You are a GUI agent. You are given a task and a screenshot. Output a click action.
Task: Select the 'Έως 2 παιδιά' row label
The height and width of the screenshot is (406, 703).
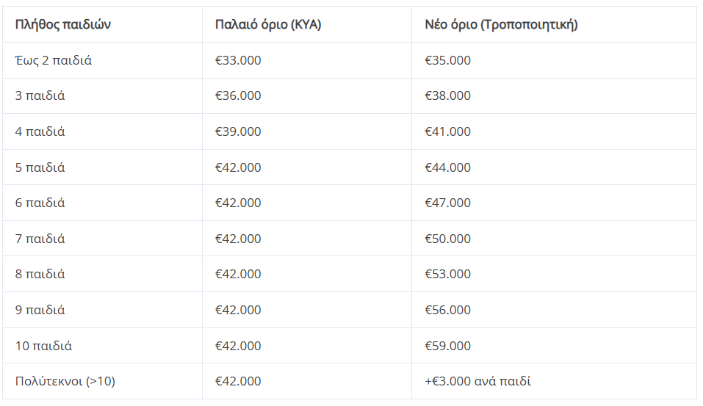[x=54, y=60]
